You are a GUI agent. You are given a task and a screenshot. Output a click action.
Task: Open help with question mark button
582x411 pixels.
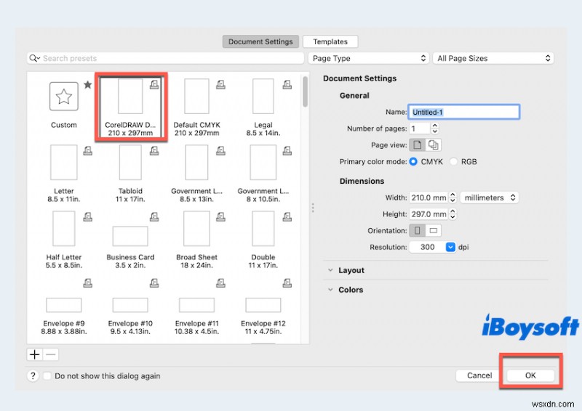click(x=33, y=376)
